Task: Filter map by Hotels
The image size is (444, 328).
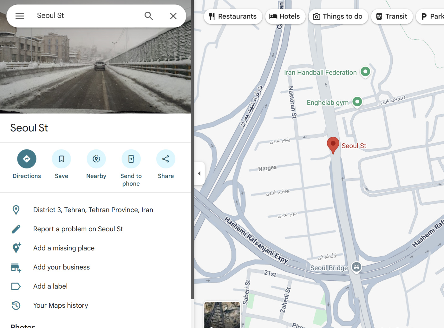Action: point(284,16)
